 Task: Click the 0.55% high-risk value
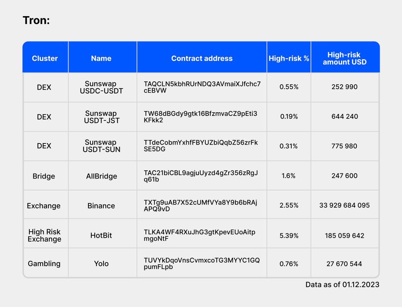(x=289, y=87)
